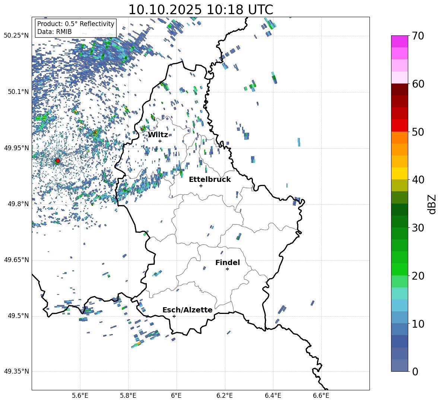
Task: Click the 70 tick label on colorbar
Action: 419,36
